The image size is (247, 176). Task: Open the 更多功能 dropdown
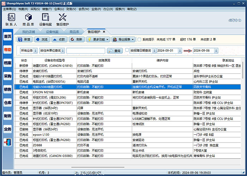click(x=98, y=40)
